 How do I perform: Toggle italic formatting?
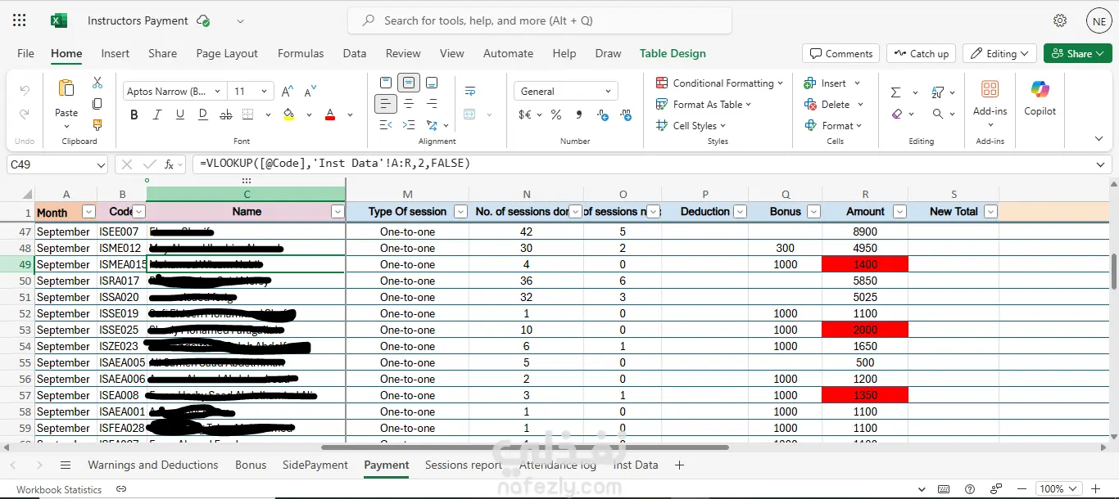[157, 115]
